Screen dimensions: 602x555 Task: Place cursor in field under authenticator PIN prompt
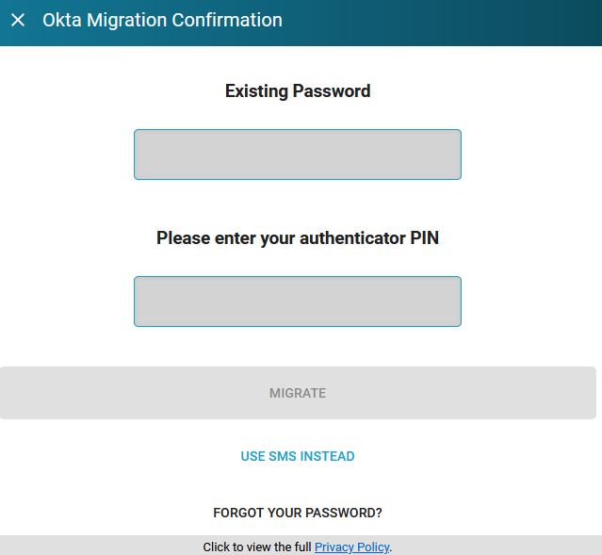point(298,302)
